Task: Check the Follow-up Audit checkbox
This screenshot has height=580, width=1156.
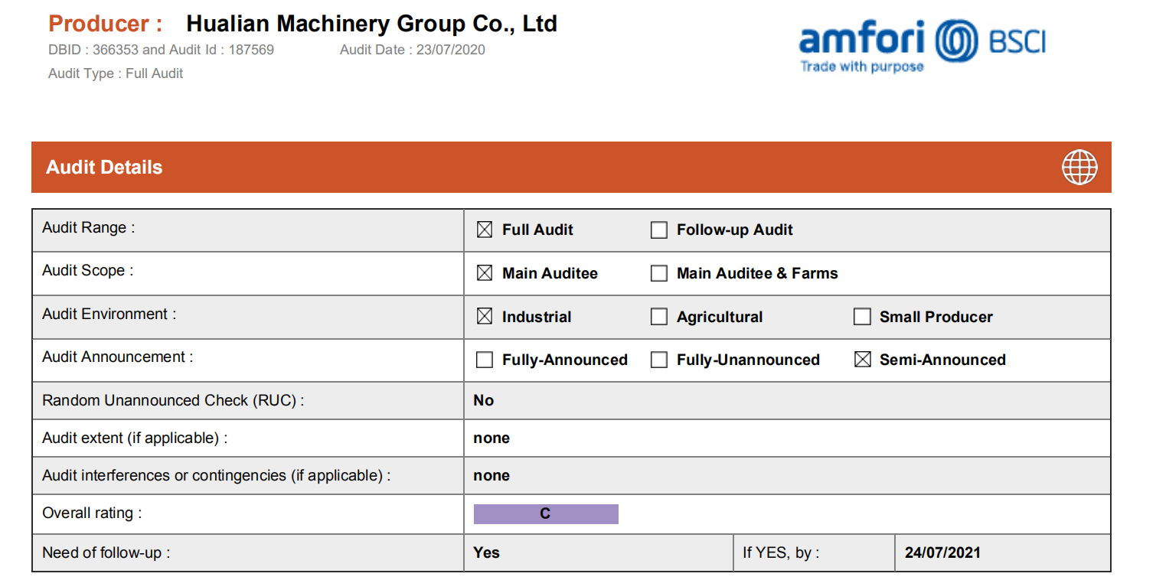Action: (x=658, y=230)
